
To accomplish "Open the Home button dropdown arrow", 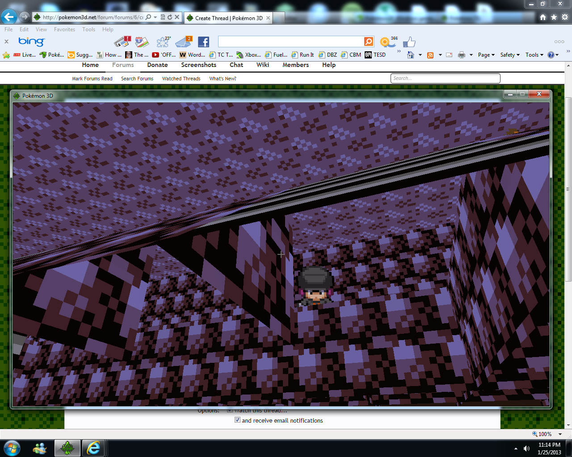I will click(x=421, y=55).
